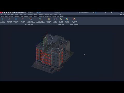Click the Autodesk App triangle icon
Image resolution: width=124 pixels, height=93 pixels.
point(107,13)
